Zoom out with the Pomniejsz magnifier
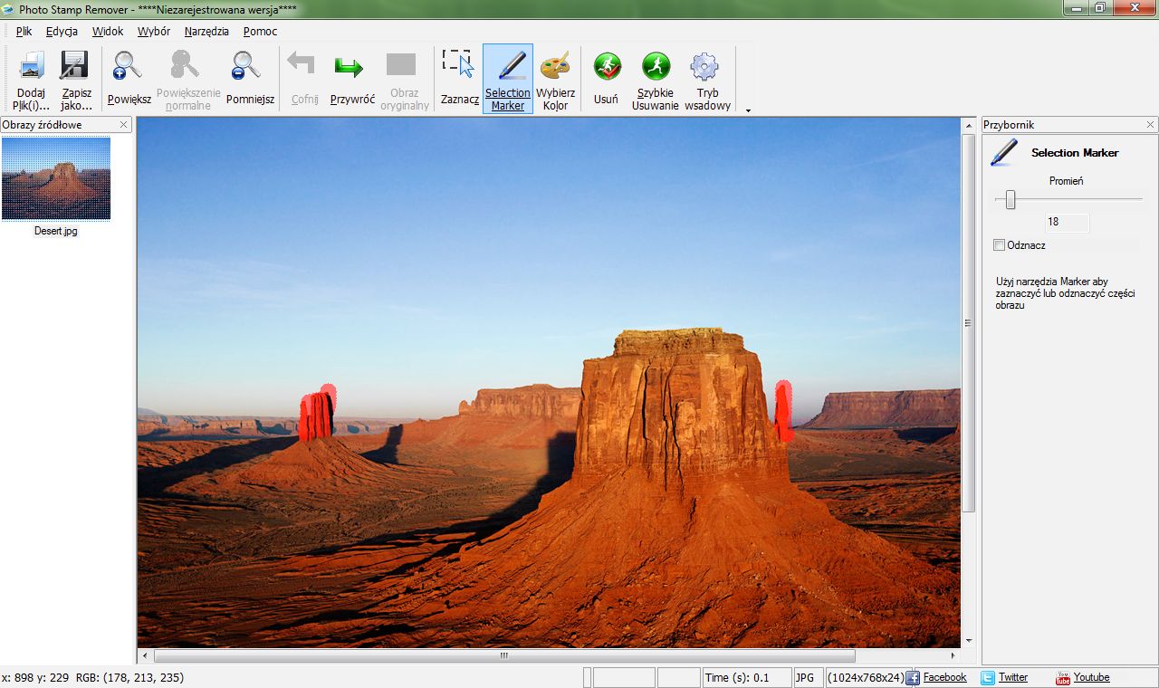Viewport: 1159px width, 688px height. (x=245, y=65)
